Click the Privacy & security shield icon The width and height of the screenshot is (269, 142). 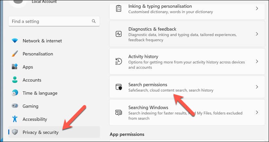(15, 132)
